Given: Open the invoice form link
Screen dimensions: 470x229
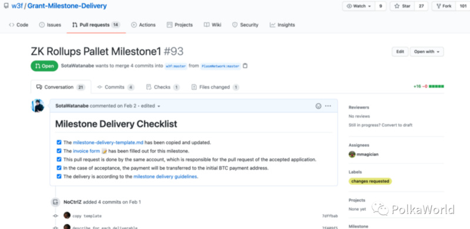Looking at the screenshot, I should (86, 151).
